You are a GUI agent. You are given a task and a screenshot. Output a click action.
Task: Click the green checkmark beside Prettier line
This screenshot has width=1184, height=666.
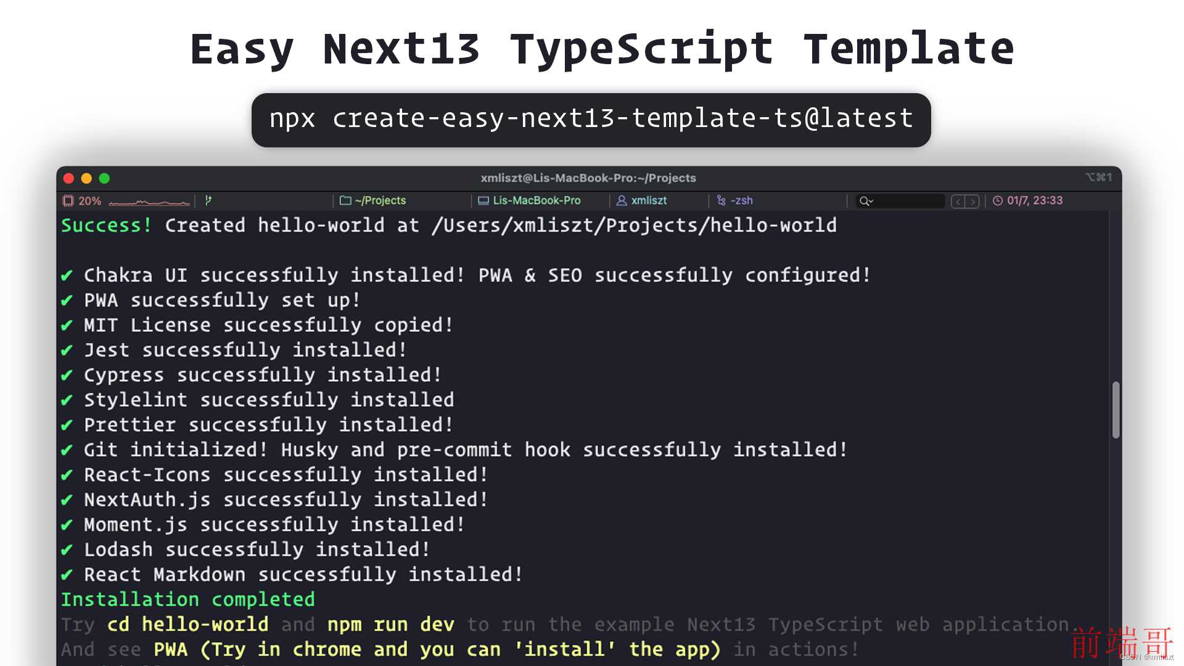[x=67, y=425]
